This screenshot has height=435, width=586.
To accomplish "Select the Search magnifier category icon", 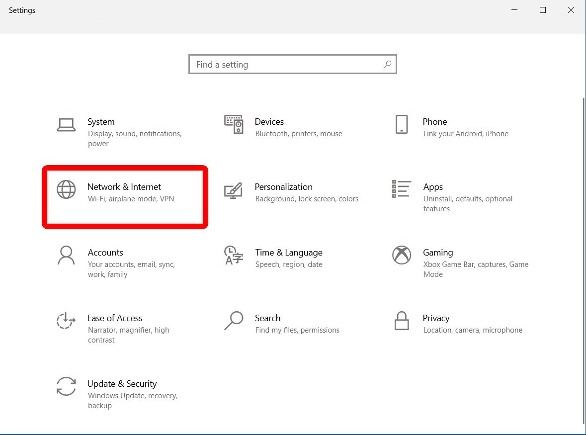I will pyautogui.click(x=234, y=321).
